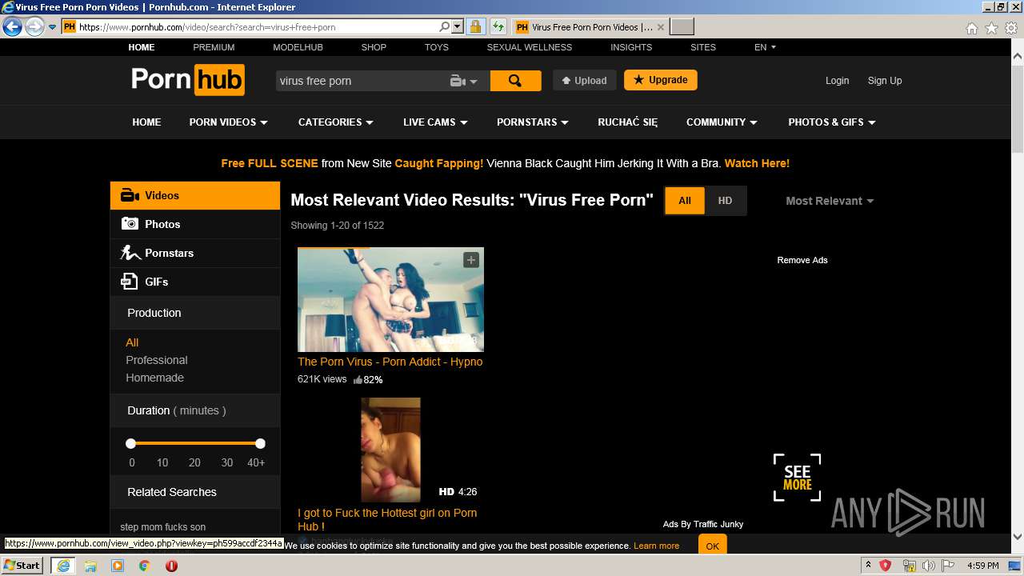The image size is (1024, 576).
Task: Click the page scrollbar down arrow
Action: 1018,538
